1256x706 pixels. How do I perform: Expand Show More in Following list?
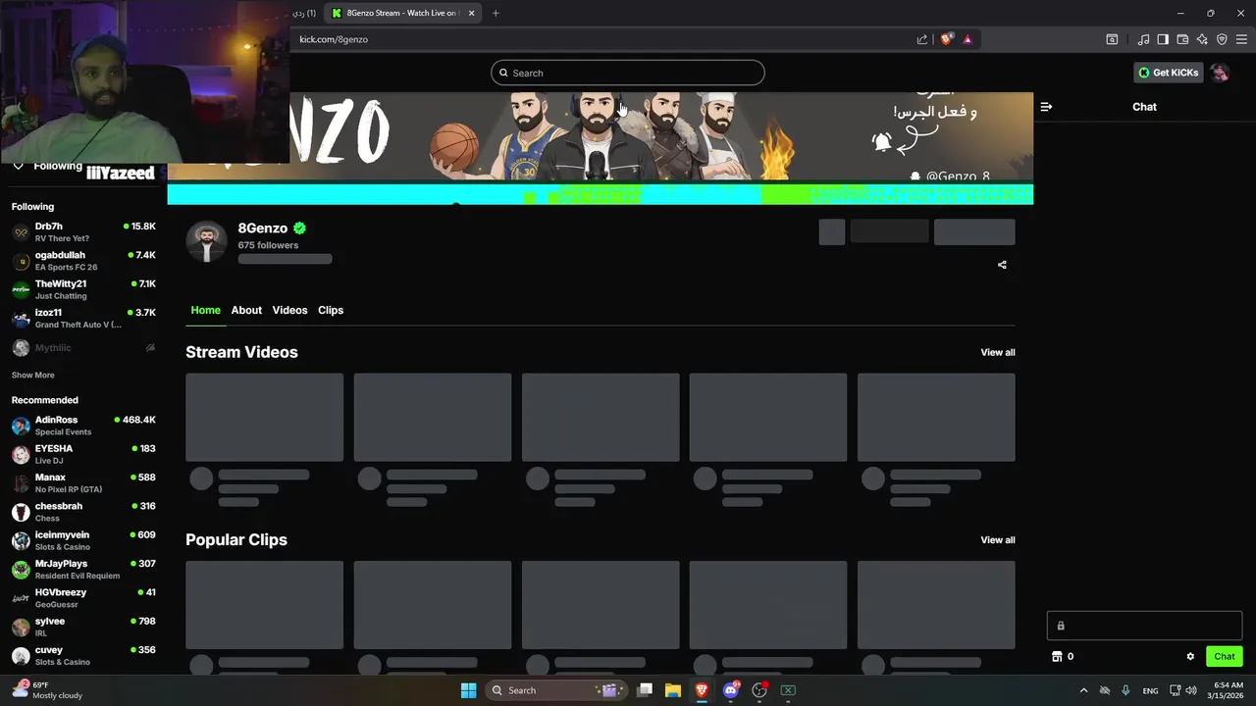(x=33, y=376)
